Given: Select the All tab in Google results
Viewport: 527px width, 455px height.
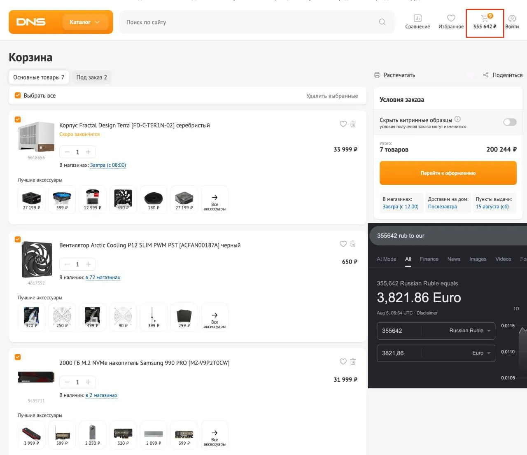Looking at the screenshot, I should pos(408,259).
